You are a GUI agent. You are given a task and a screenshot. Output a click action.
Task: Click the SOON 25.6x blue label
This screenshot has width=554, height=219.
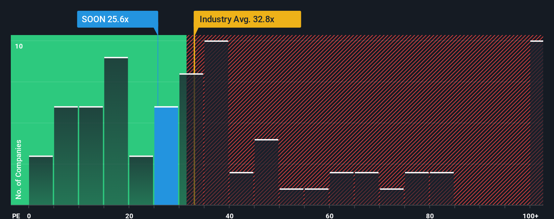(118, 19)
